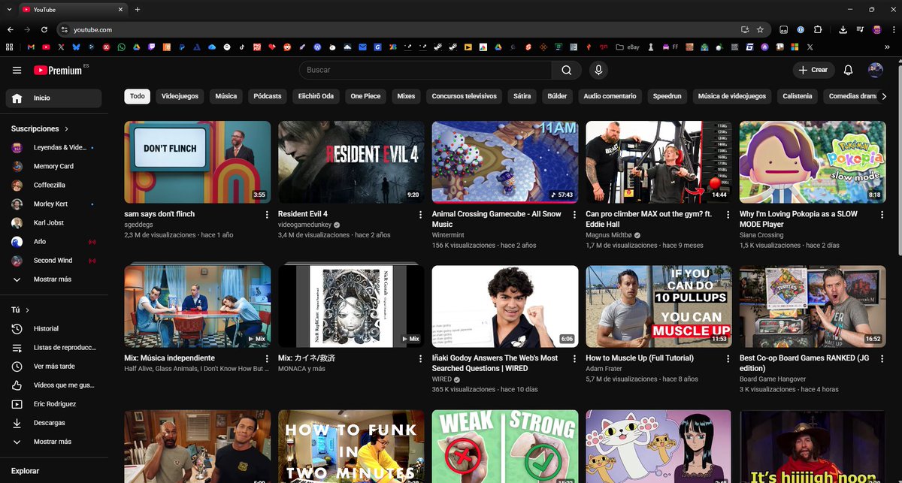902x483 pixels.
Task: Open Second Wind live subscription
Action: click(x=53, y=261)
